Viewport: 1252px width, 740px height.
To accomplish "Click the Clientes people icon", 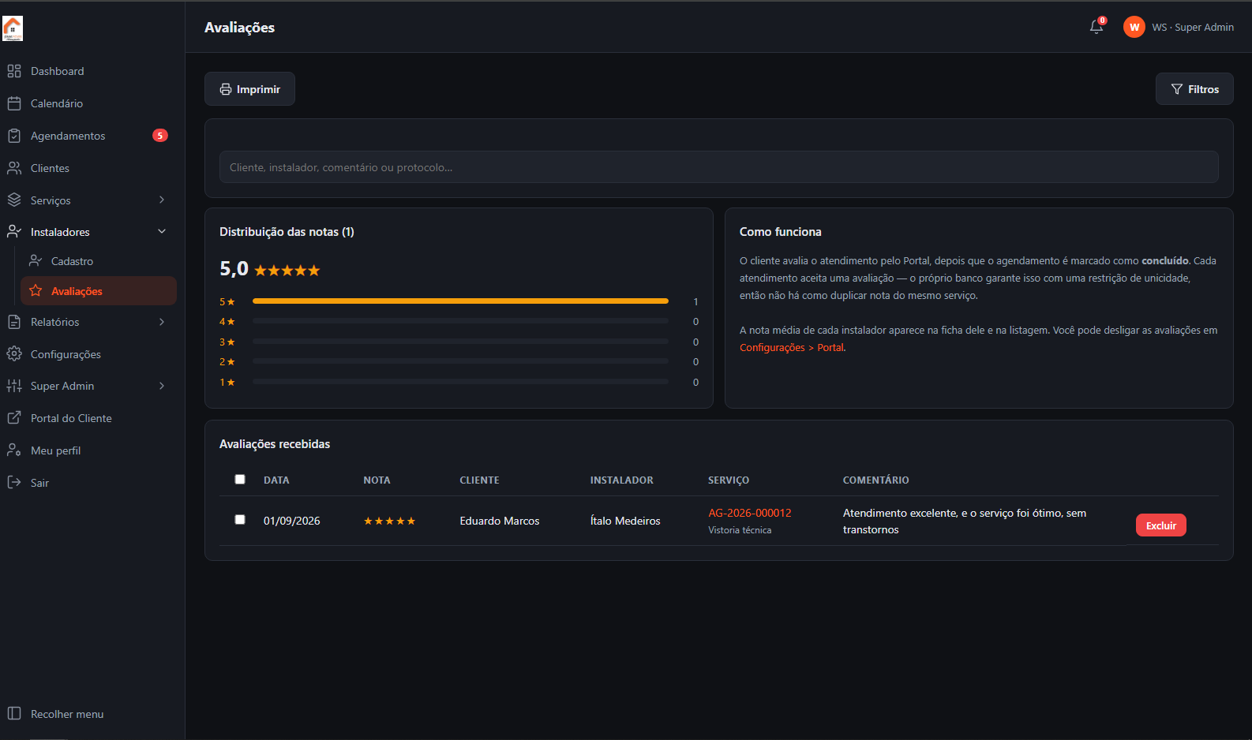I will click(14, 168).
